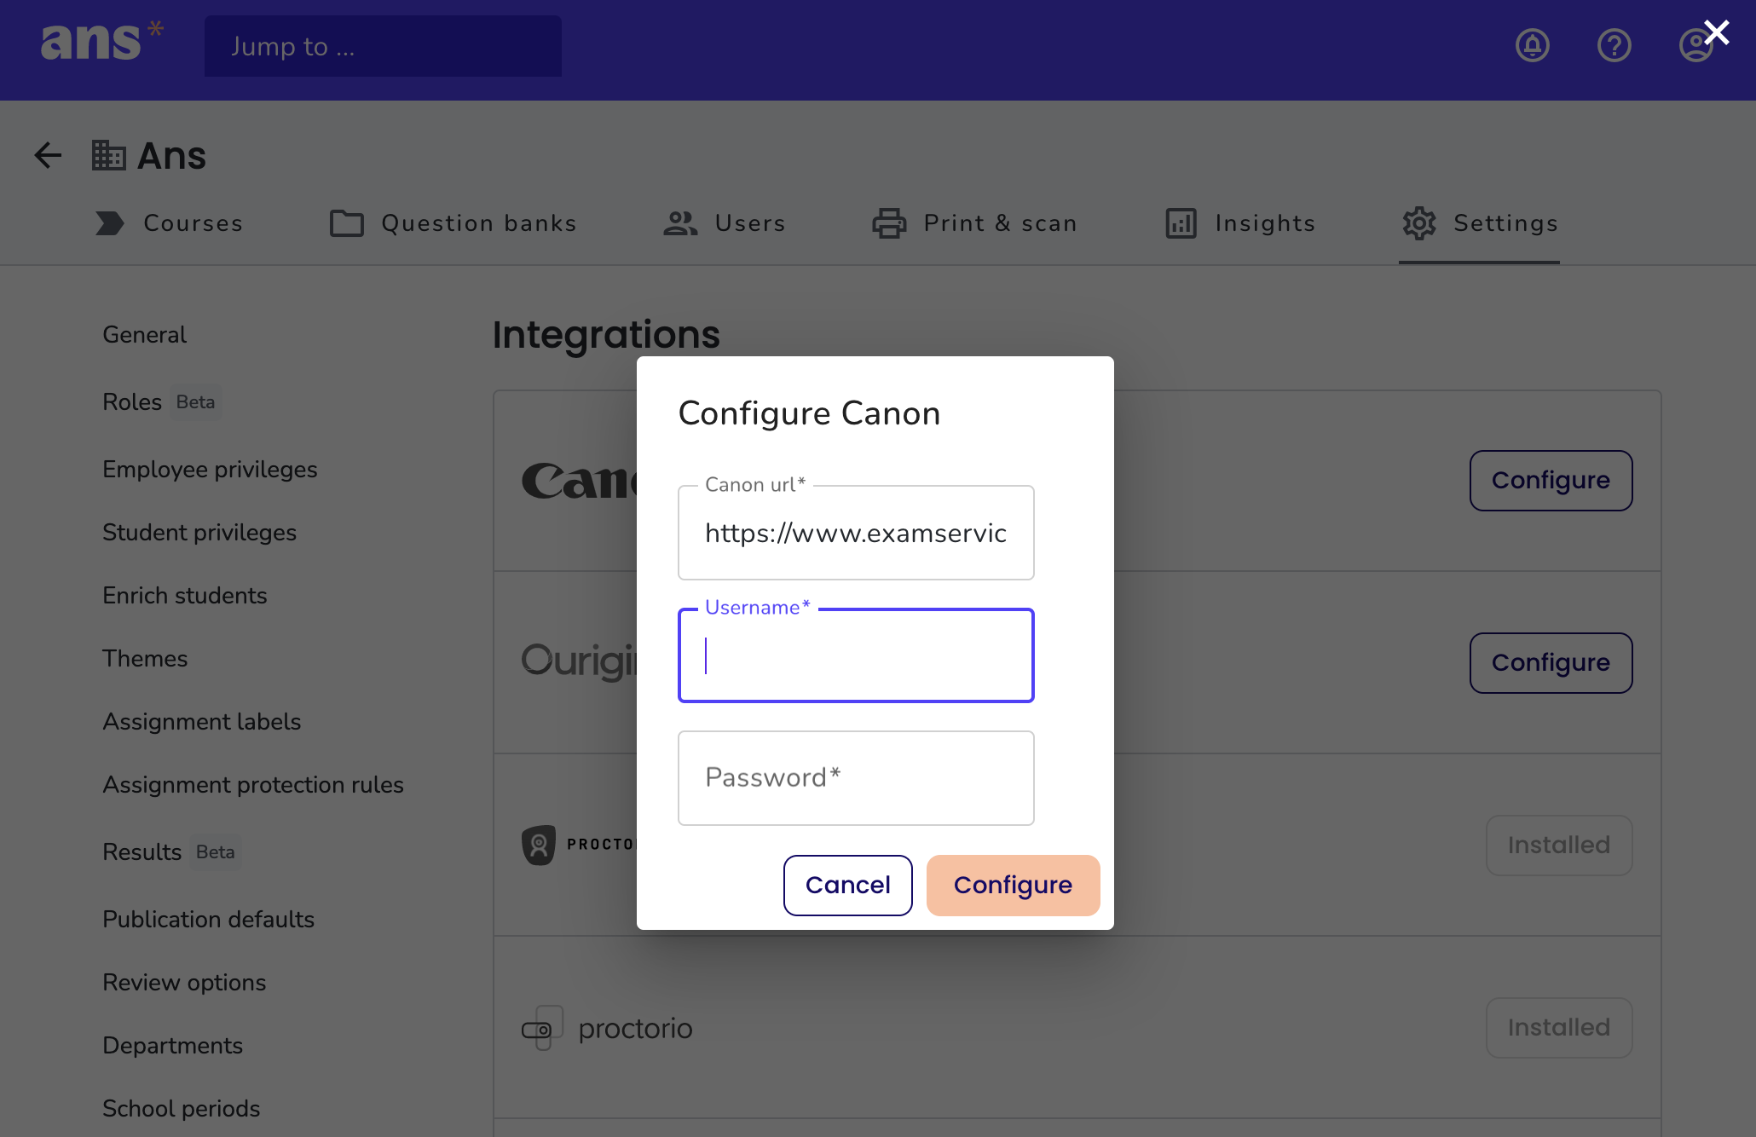Click Configure in the Canon row
The image size is (1756, 1137).
tap(1551, 481)
